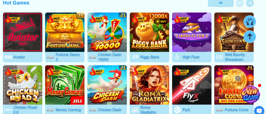This screenshot has width=266, height=114.
Task: Click the previous arrow in Hot Games
Action: tap(240, 3)
